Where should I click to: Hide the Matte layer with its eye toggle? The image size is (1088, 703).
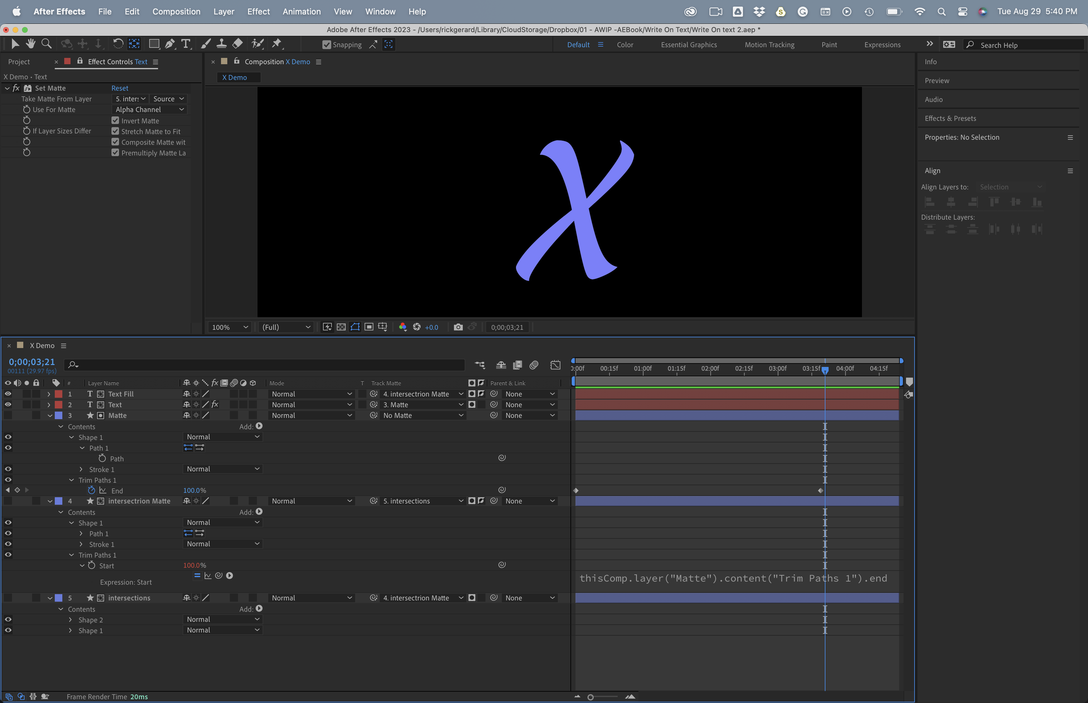pyautogui.click(x=8, y=415)
